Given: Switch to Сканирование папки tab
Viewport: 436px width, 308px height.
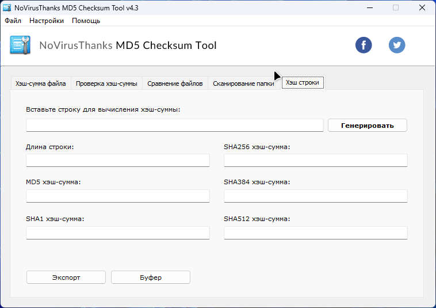Looking at the screenshot, I should point(243,83).
